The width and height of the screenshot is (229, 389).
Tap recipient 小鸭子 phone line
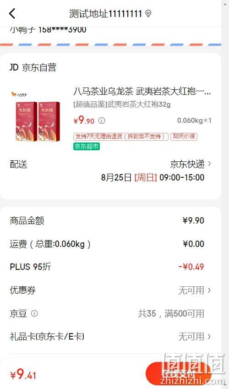(x=48, y=29)
